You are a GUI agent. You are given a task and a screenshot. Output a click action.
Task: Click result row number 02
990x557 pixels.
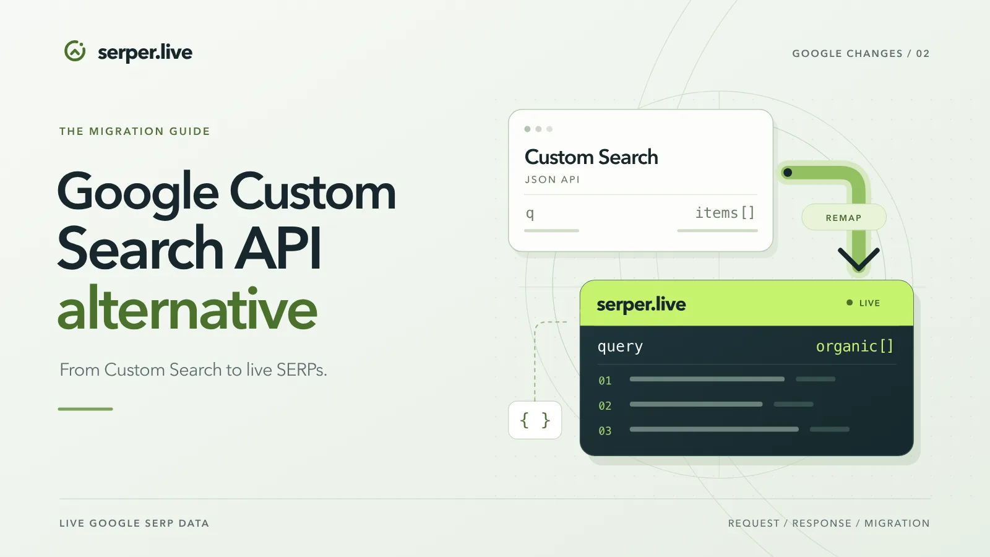click(x=605, y=406)
